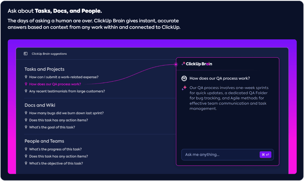Click 'Does this task has any action items?' under Docs

point(59,120)
